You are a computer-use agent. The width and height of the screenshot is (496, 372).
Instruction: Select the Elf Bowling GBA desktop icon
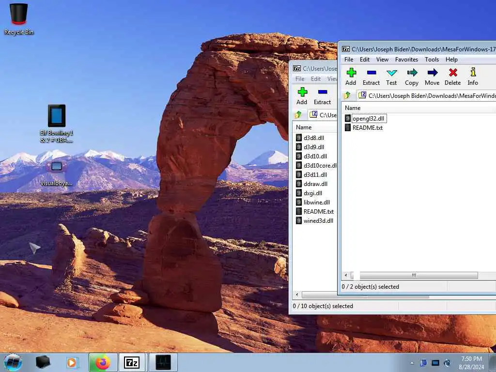[57, 124]
